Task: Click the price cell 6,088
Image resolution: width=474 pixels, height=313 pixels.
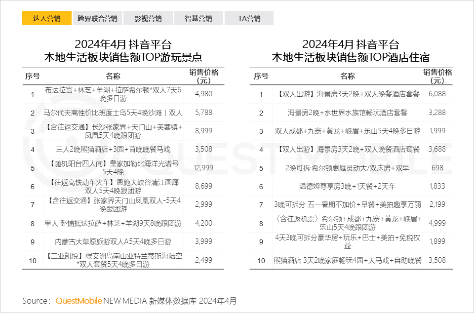Action: (437, 94)
